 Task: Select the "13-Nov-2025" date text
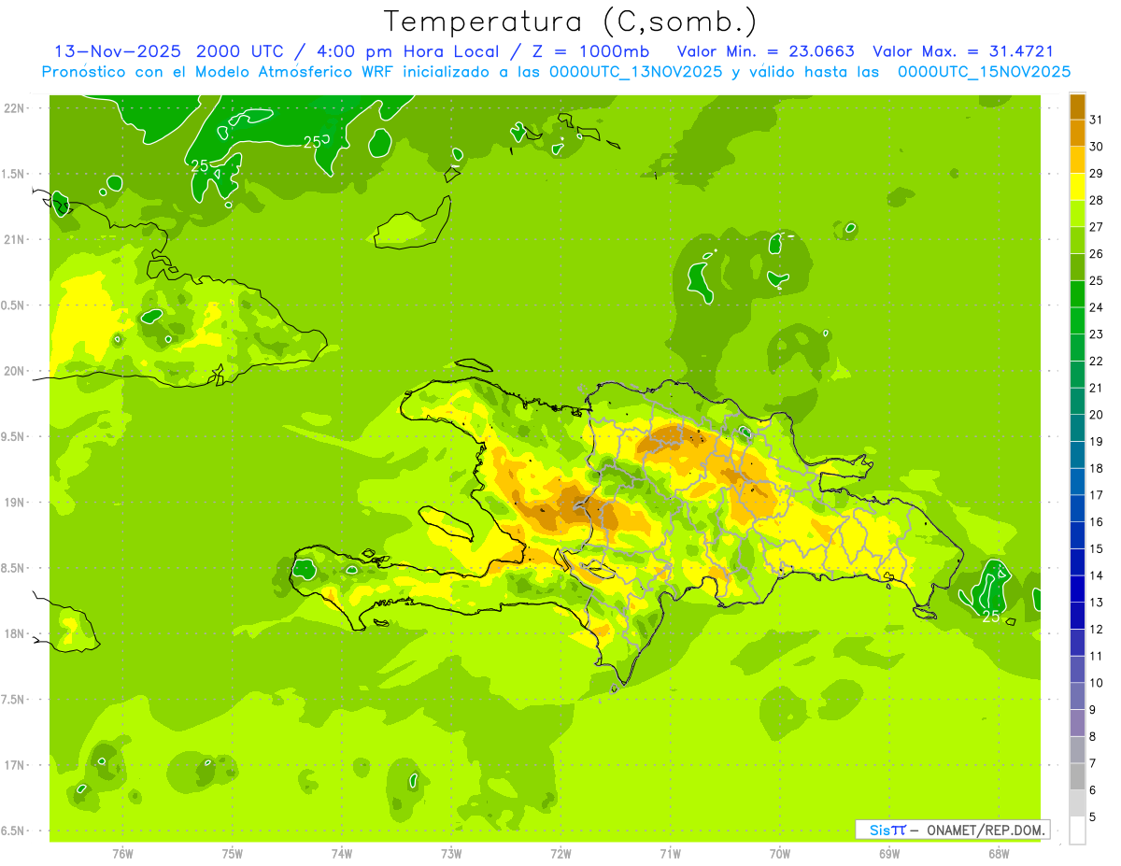118,51
